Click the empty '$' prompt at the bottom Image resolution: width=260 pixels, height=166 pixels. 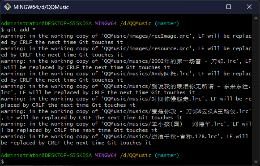click(2, 162)
